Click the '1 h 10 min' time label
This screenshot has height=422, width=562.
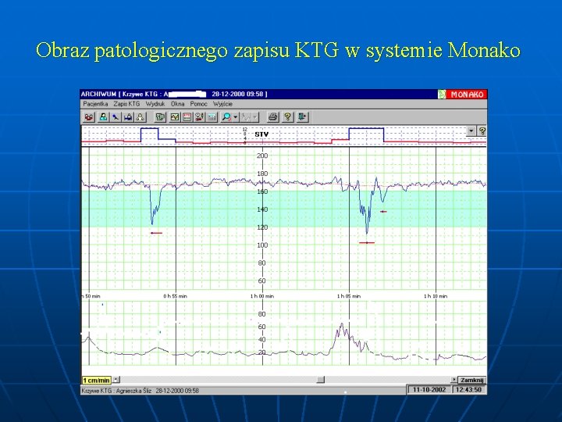[x=436, y=296]
